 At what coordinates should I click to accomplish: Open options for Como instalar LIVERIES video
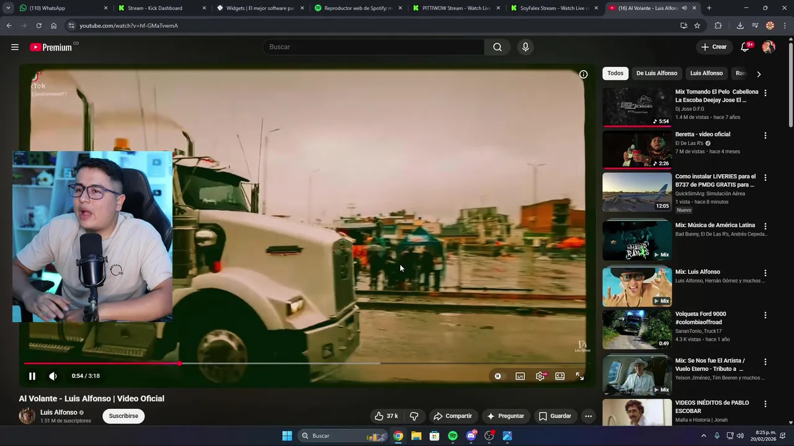765,177
